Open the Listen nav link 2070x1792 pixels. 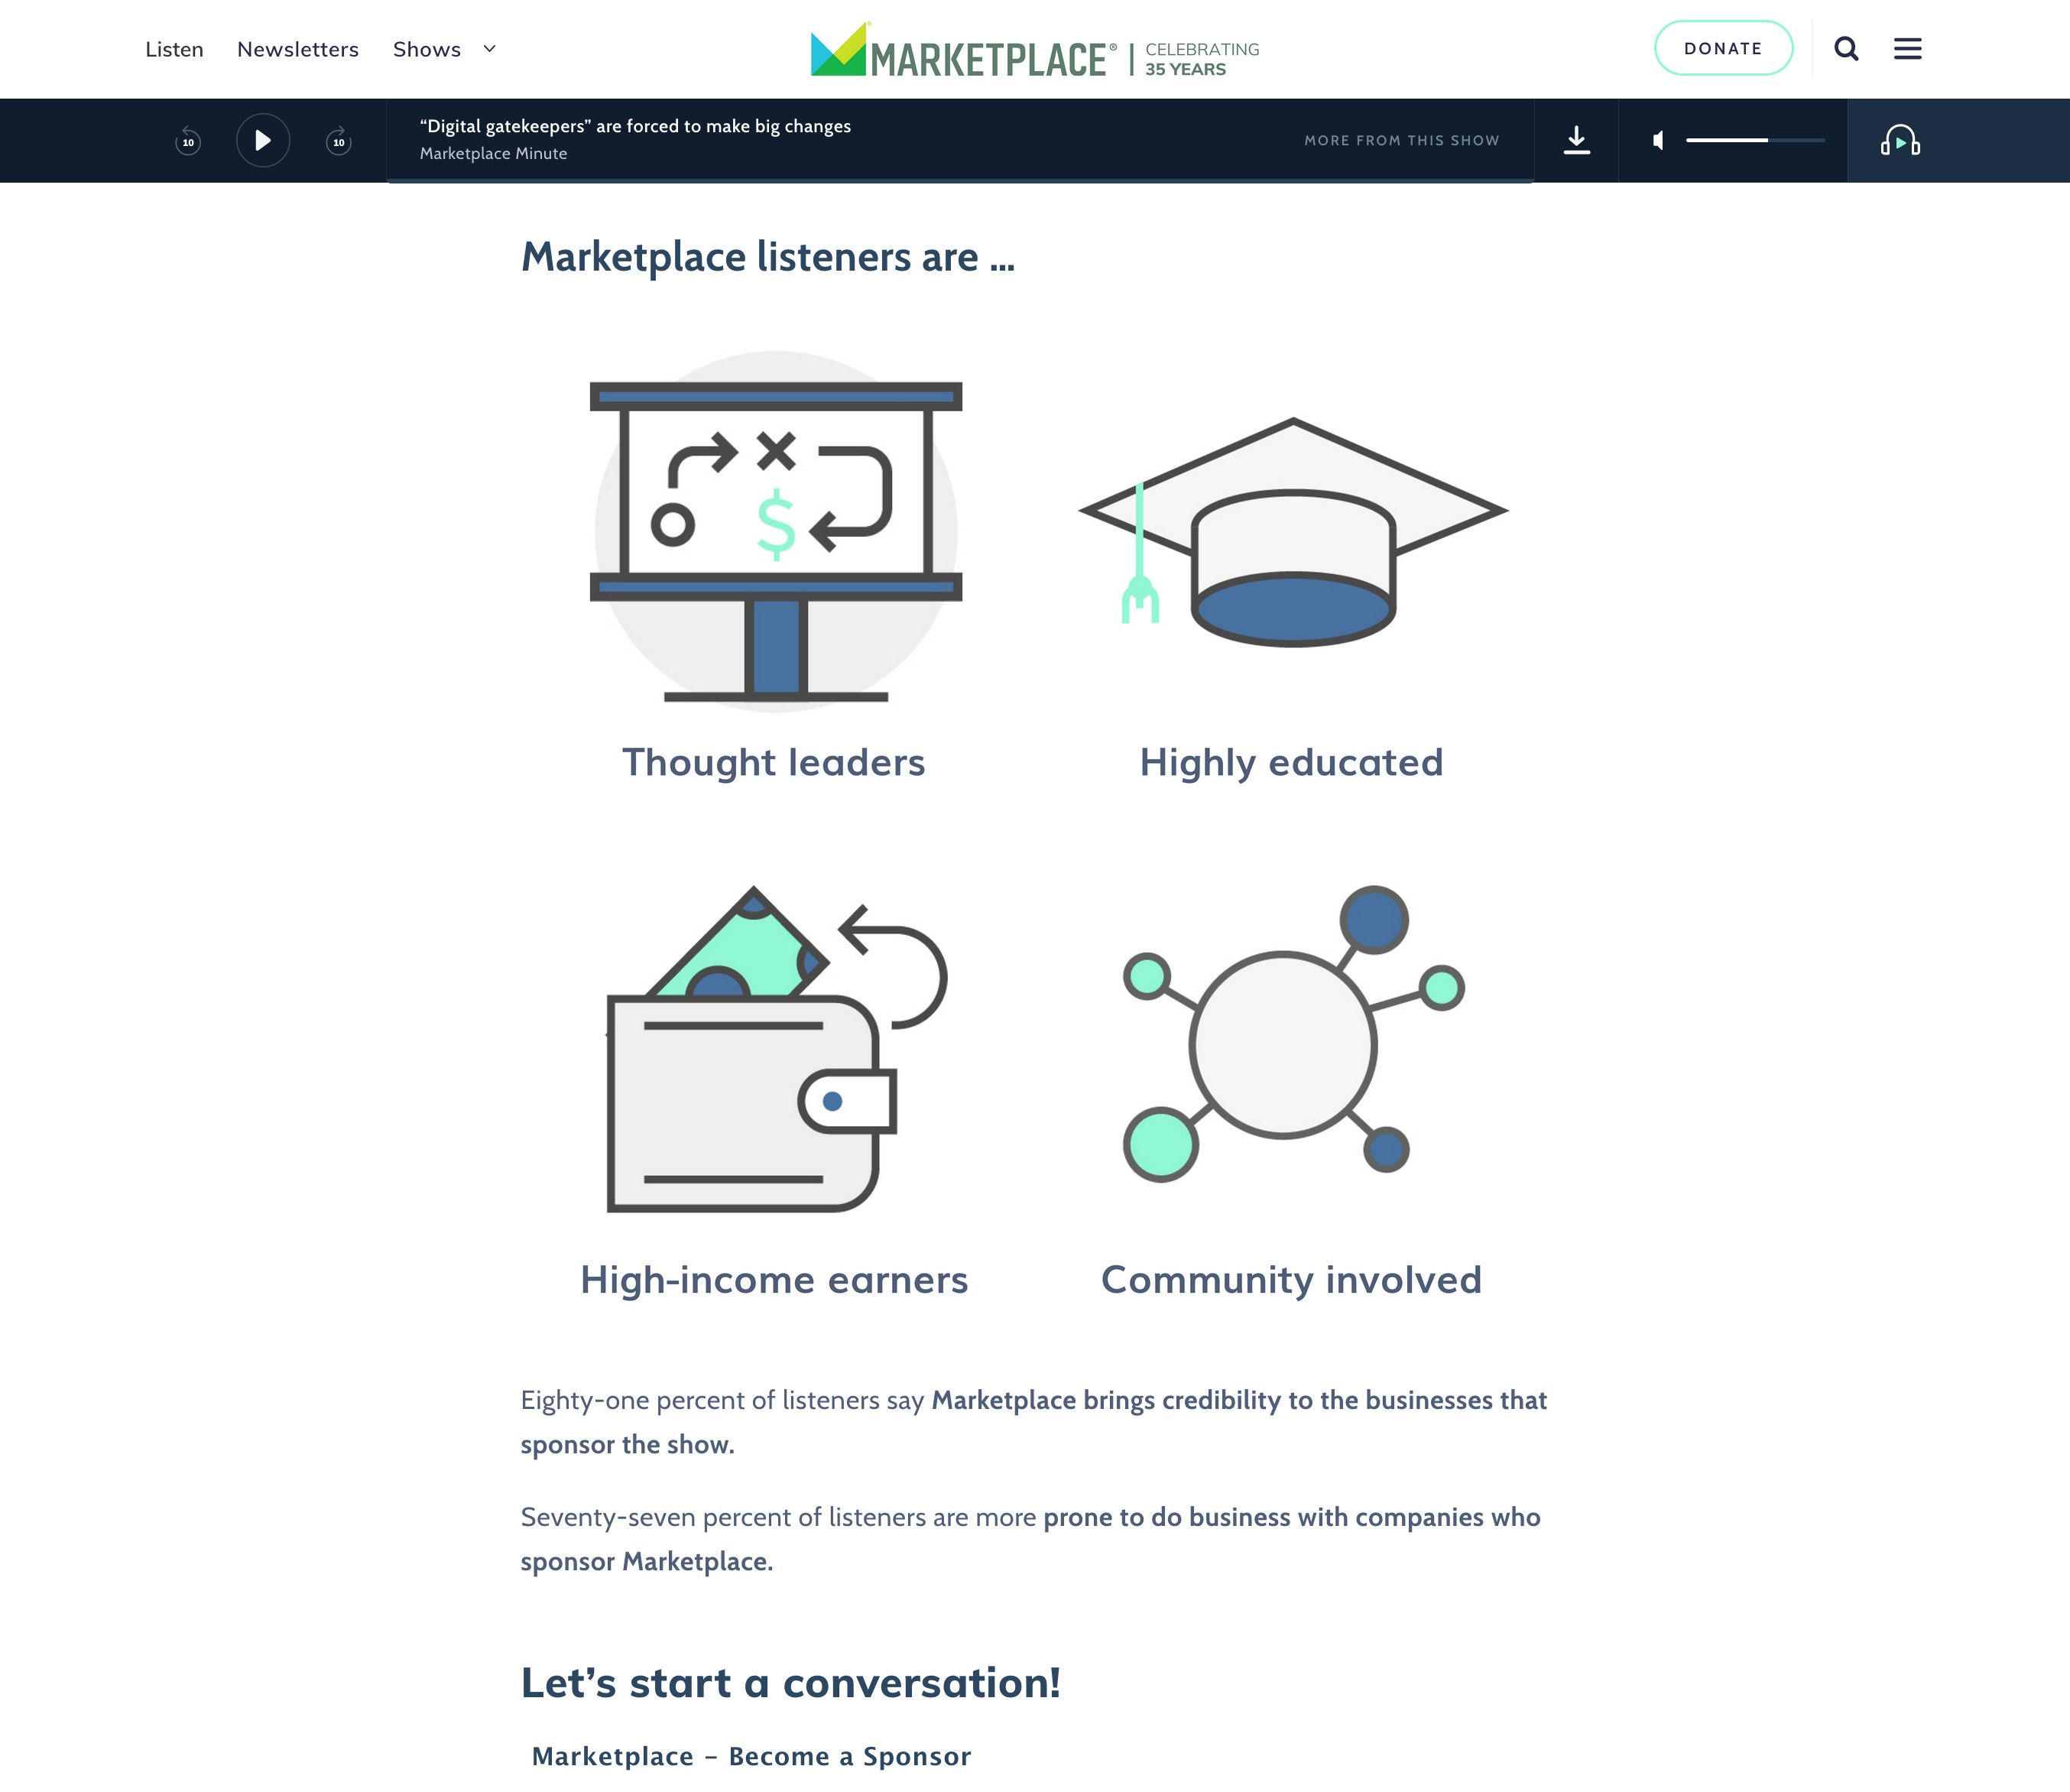tap(174, 49)
